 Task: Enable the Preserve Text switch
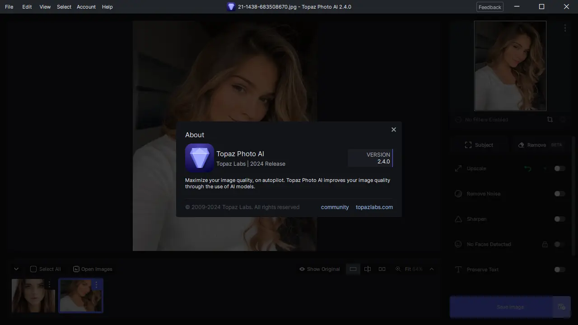559,269
